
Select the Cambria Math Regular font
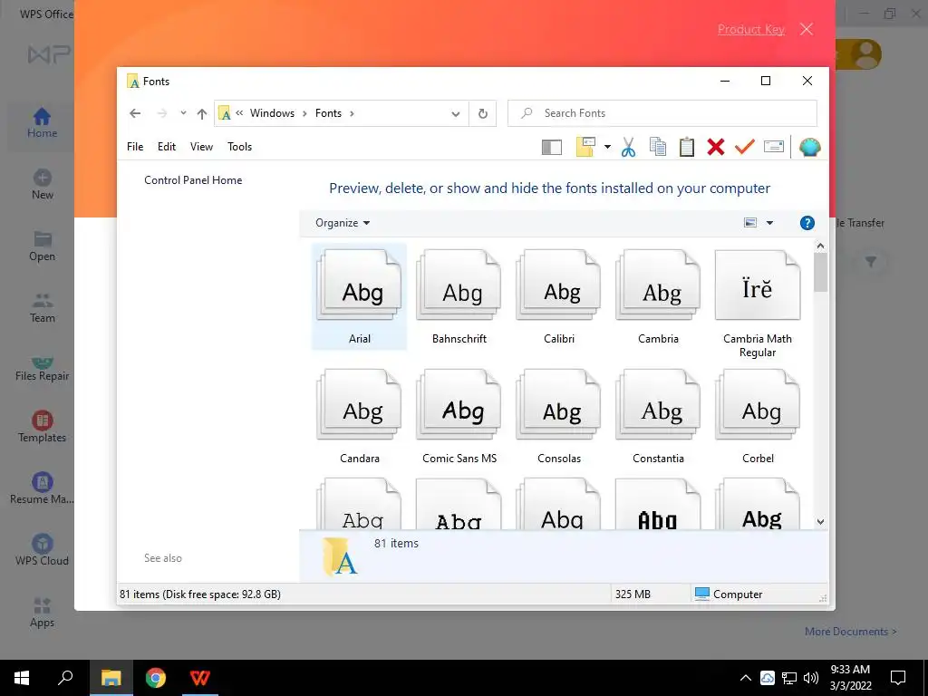[x=758, y=304]
